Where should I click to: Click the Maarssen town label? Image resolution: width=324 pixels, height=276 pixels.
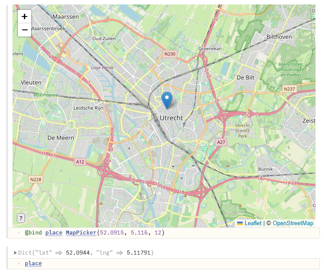pyautogui.click(x=66, y=16)
